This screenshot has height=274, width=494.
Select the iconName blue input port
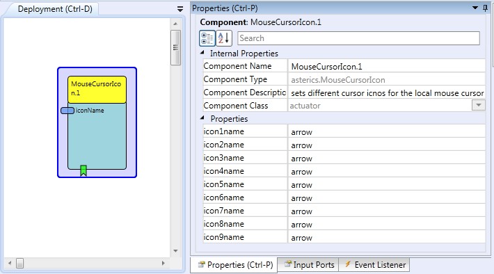point(67,111)
